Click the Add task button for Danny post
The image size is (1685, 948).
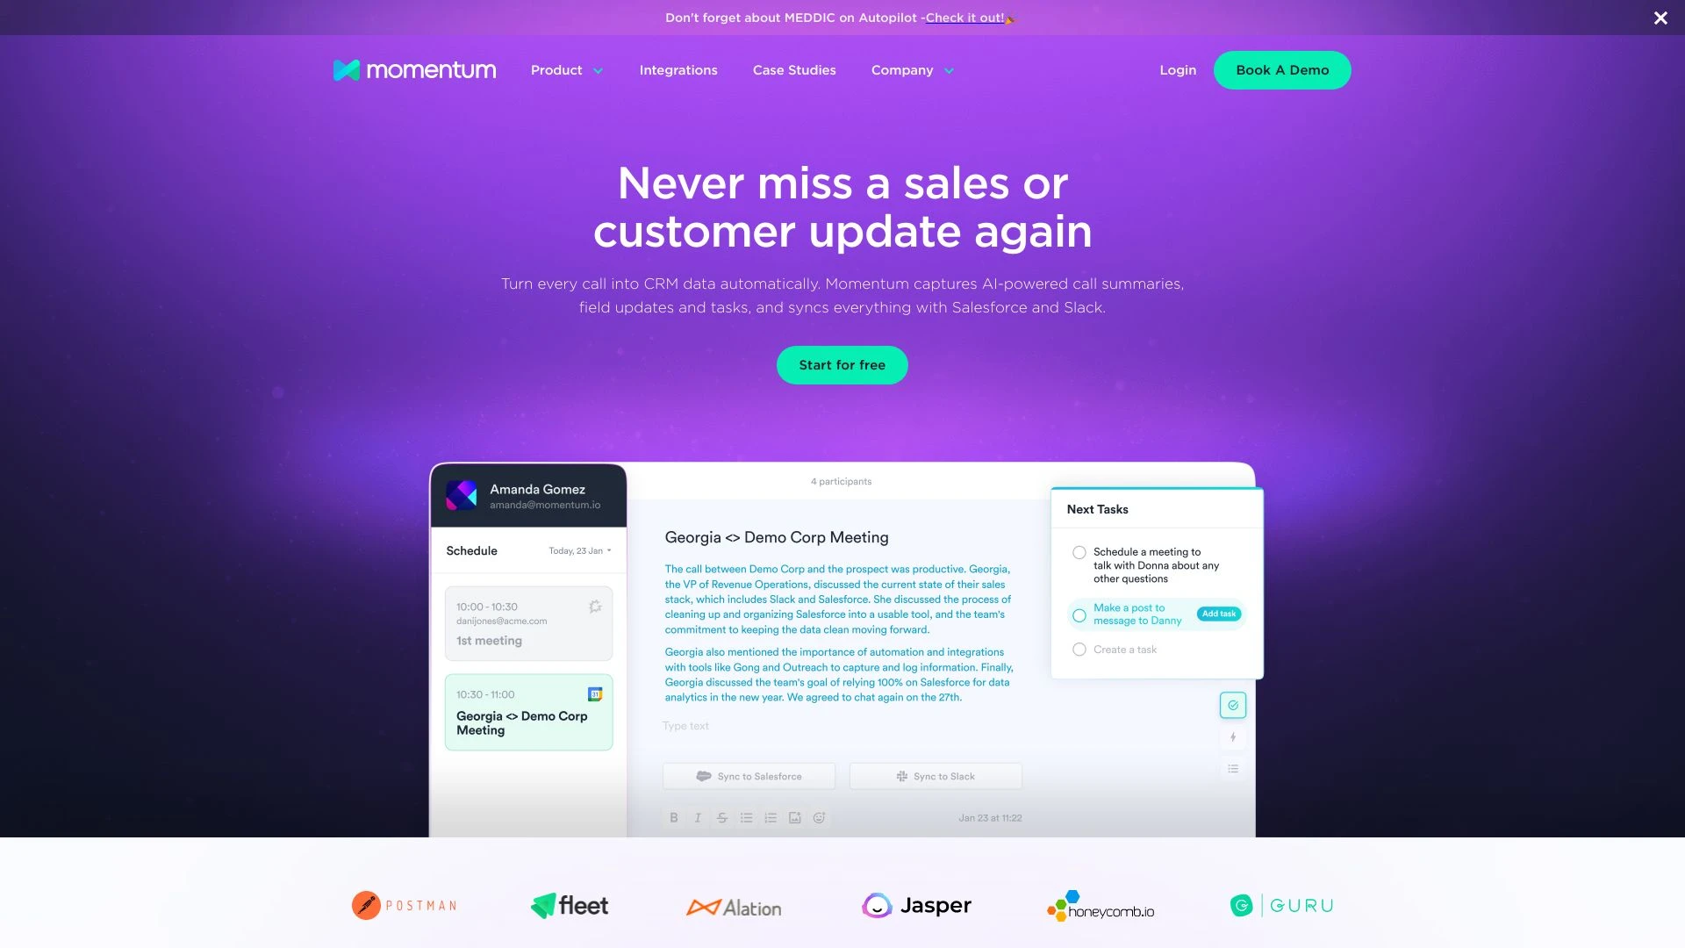[1219, 614]
